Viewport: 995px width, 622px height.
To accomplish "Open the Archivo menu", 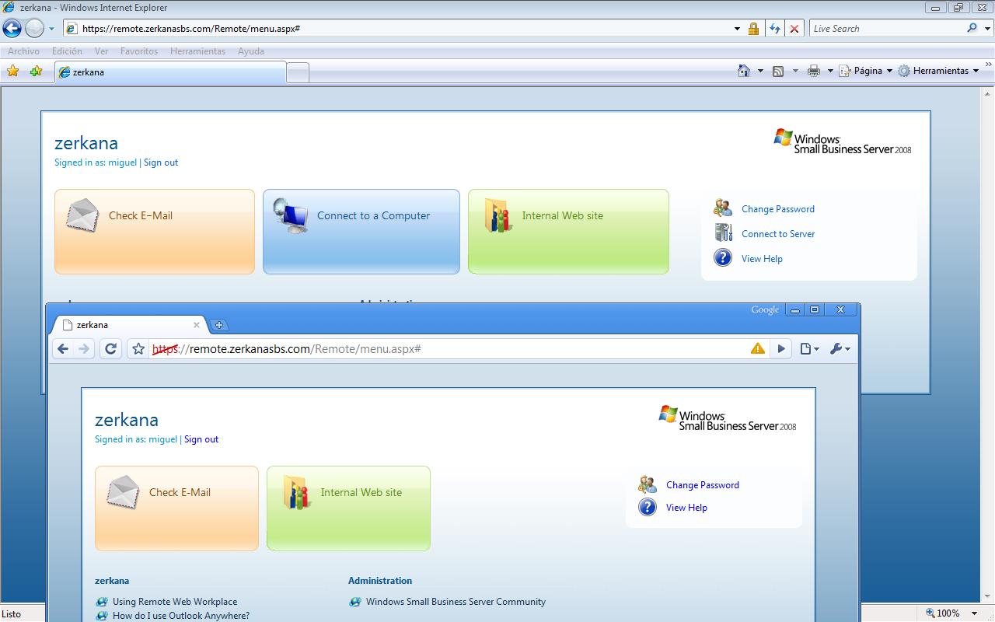I will pyautogui.click(x=23, y=51).
